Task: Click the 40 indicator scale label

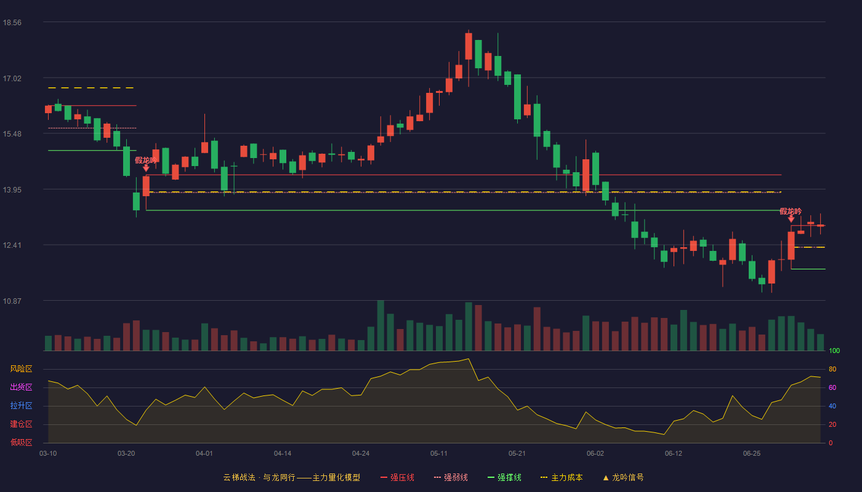Action: click(x=832, y=407)
